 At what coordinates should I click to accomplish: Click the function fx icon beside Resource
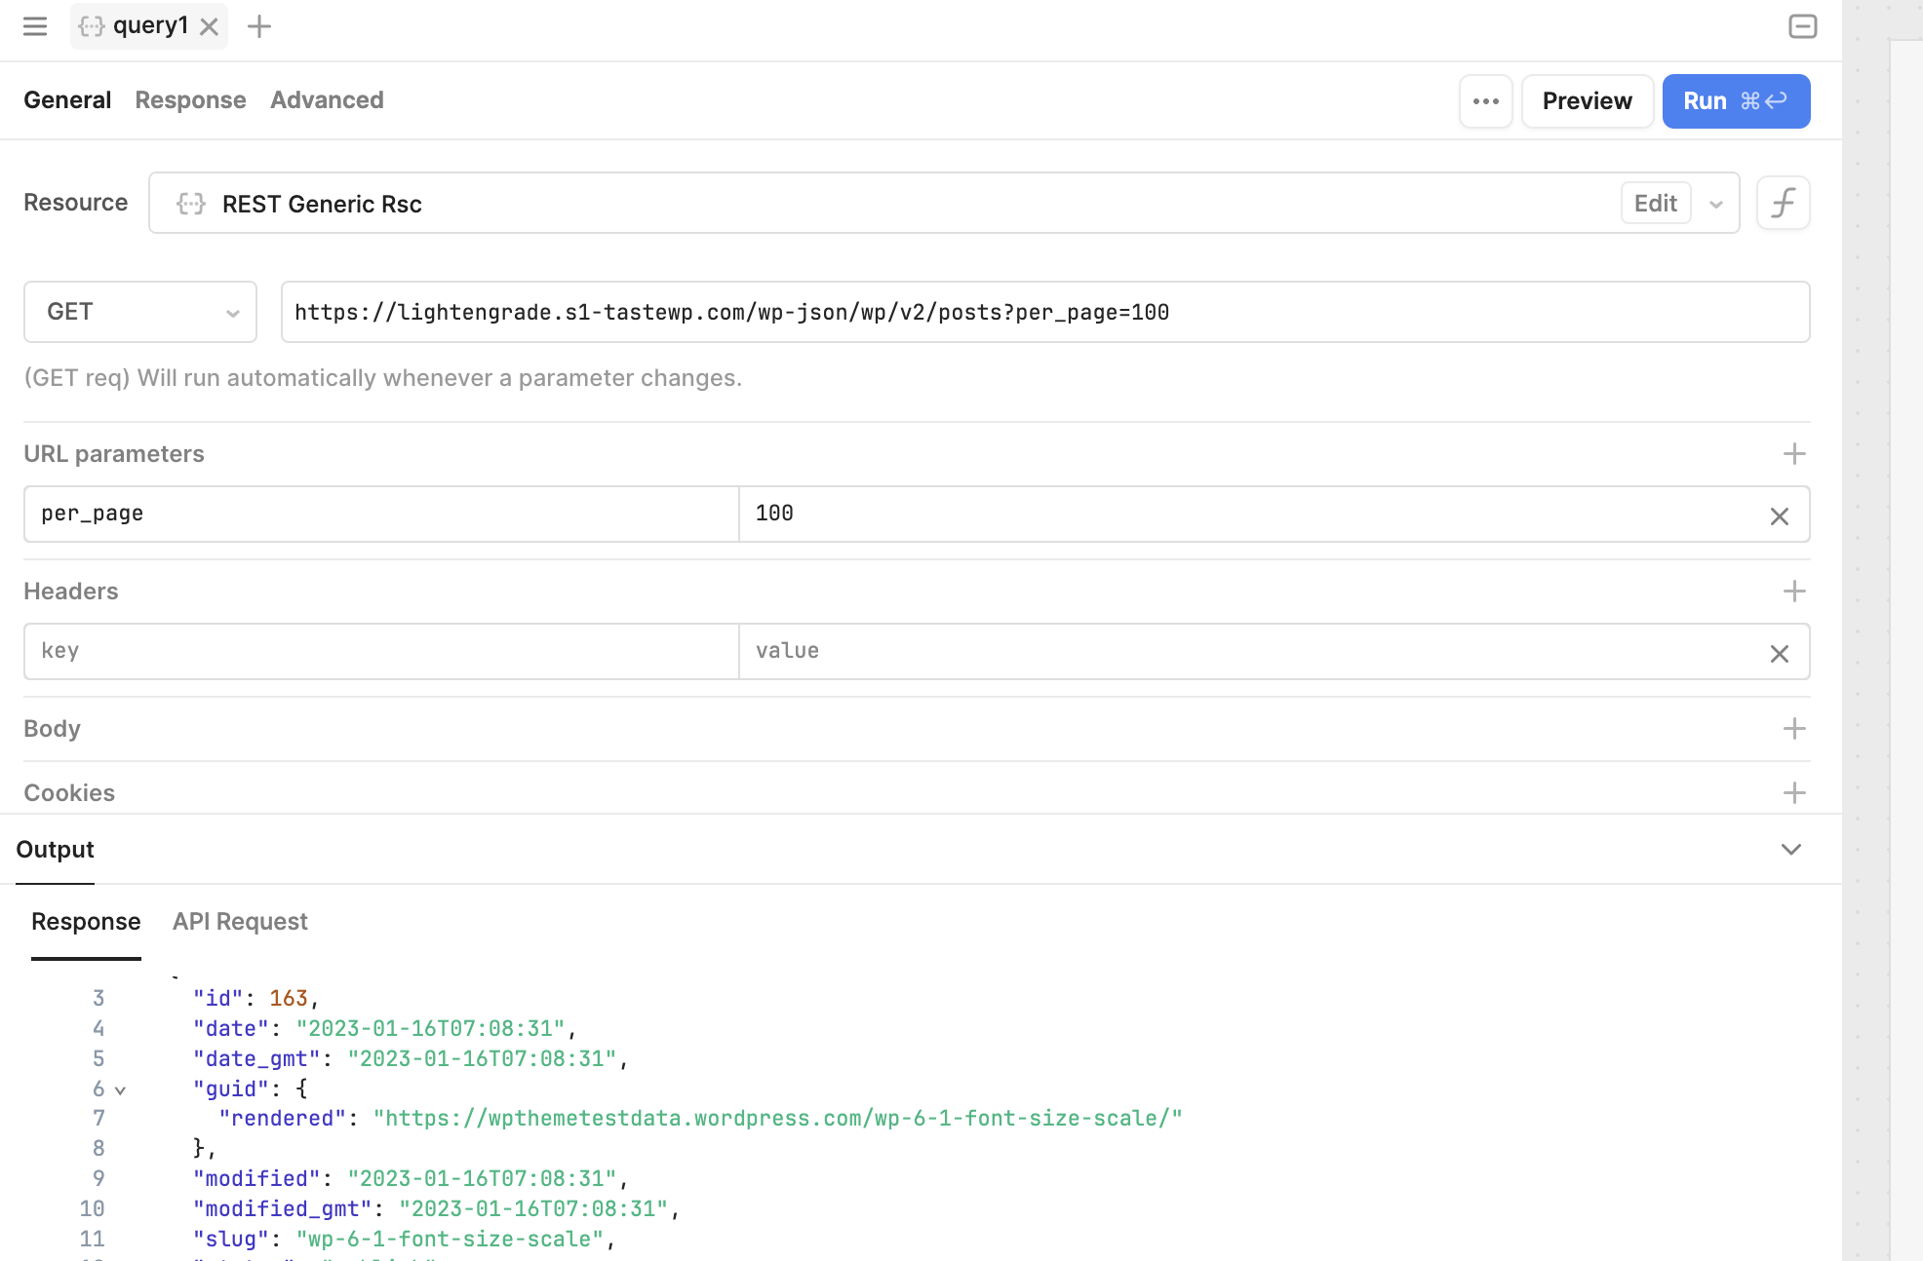pyautogui.click(x=1783, y=204)
